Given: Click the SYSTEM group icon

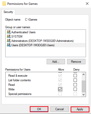Looking at the screenshot, I should pyautogui.click(x=9, y=37).
